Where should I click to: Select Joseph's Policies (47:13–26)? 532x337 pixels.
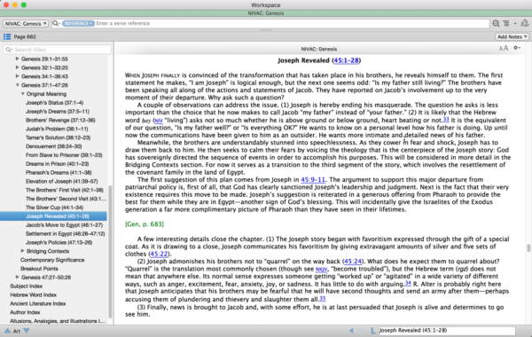[x=59, y=242]
